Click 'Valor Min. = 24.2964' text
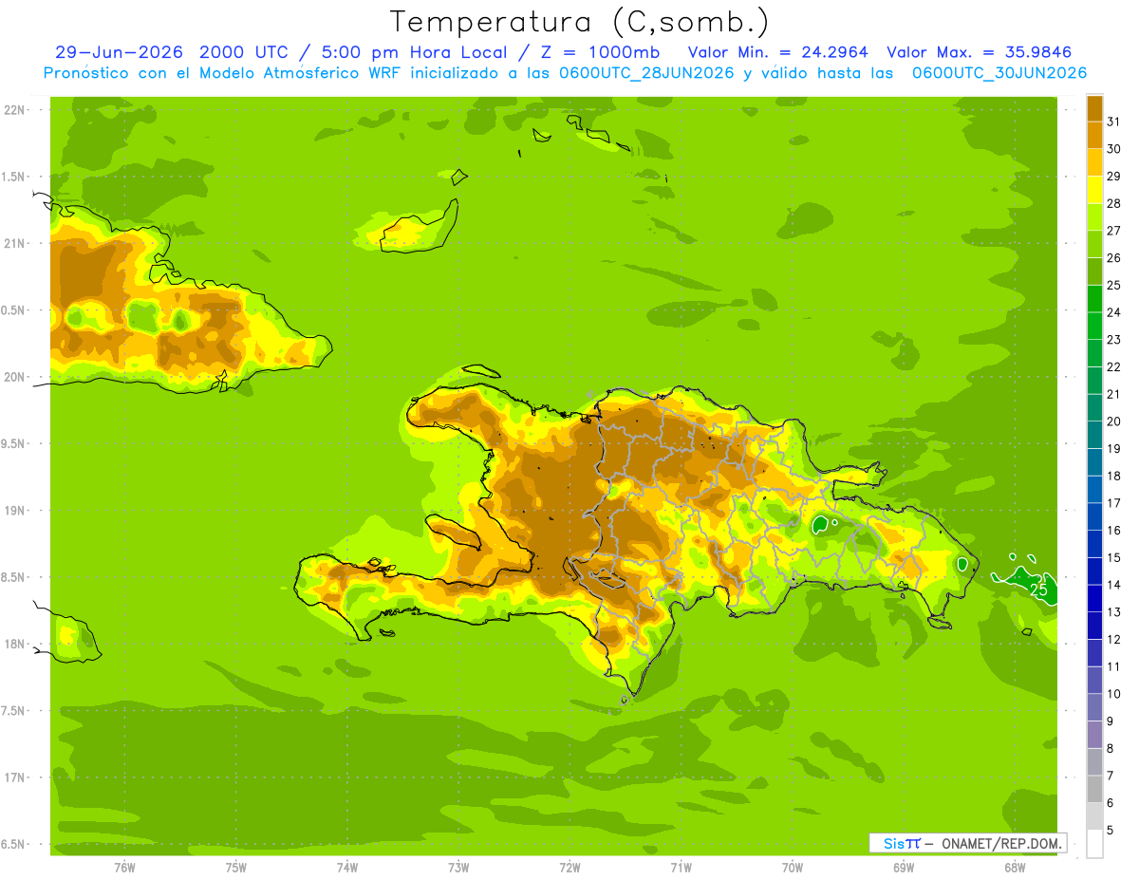Image resolution: width=1139 pixels, height=880 pixels. [778, 52]
